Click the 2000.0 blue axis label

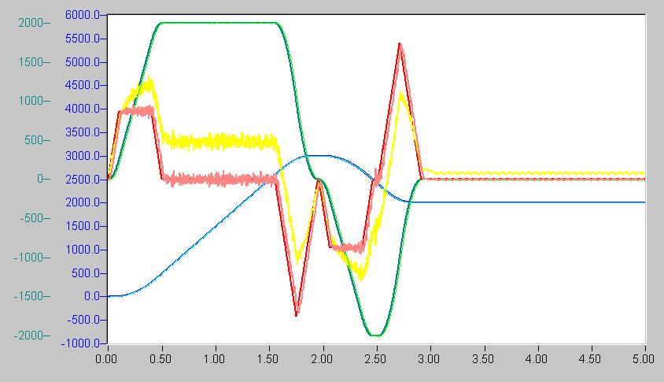[82, 202]
